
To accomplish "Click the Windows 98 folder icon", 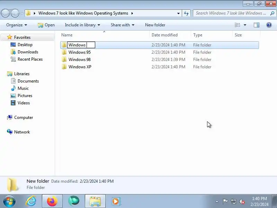I will click(64, 59).
